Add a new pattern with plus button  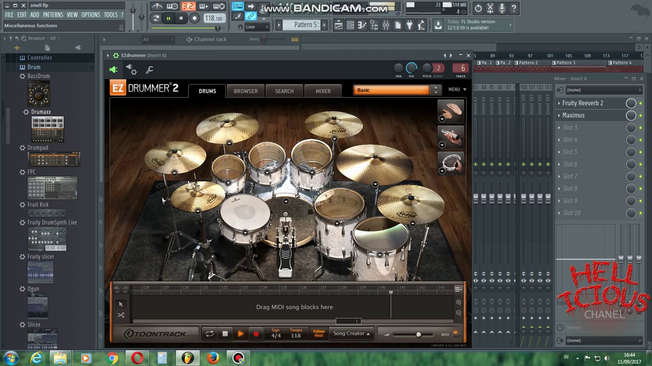[x=324, y=25]
